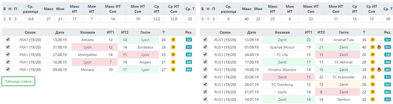Click the fire icon in Dinamo Moscow row
The width and height of the screenshot is (393, 104).
379,70
